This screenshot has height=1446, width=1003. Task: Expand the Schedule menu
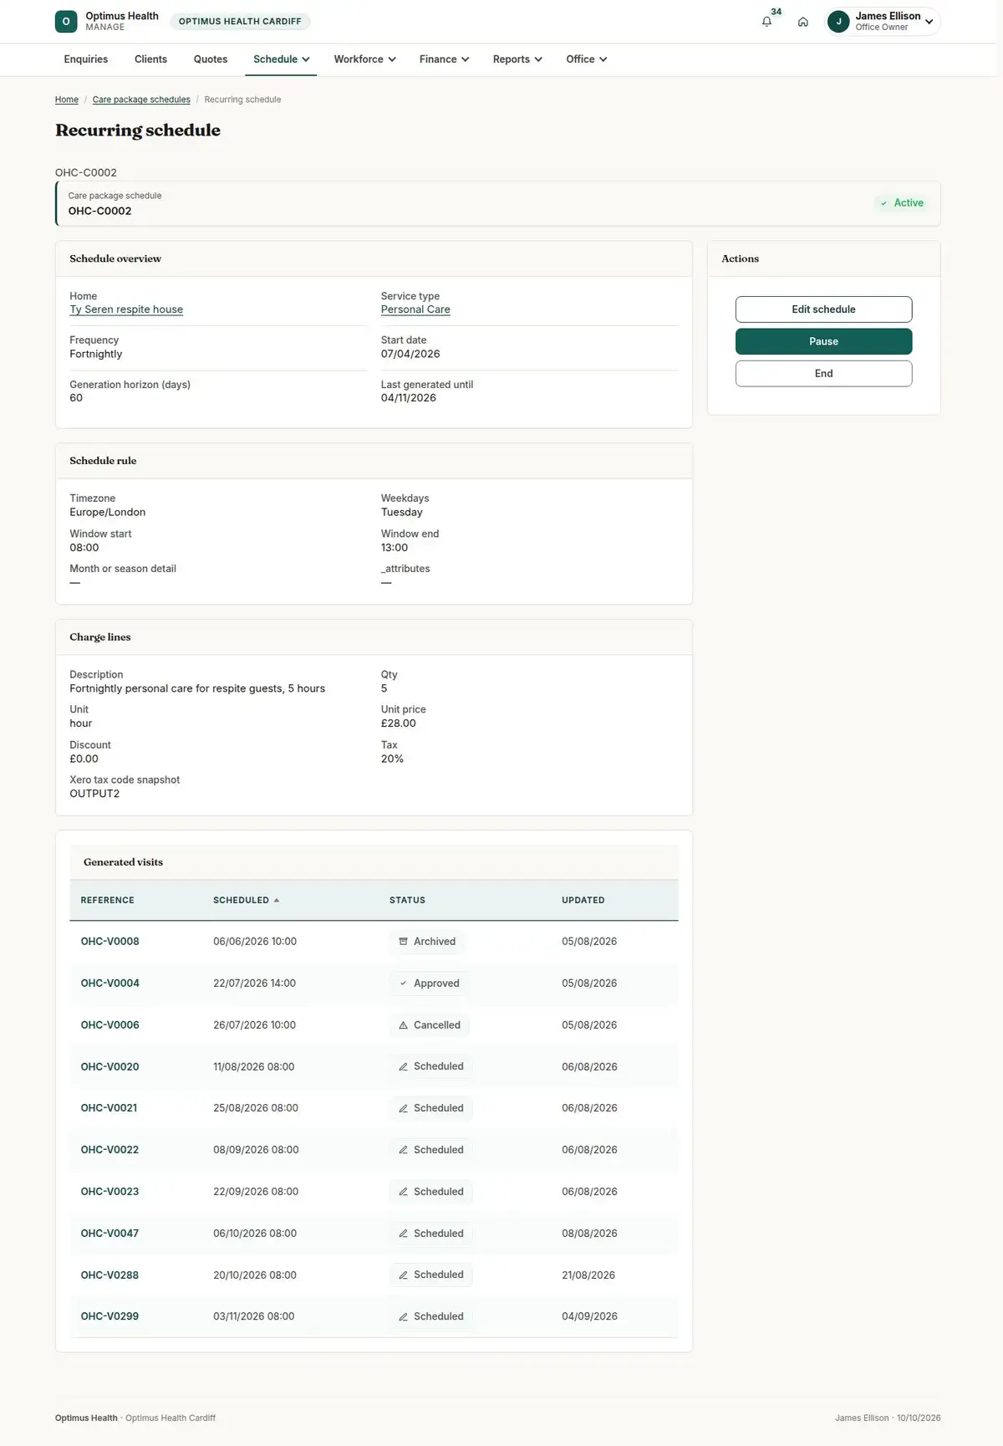pyautogui.click(x=282, y=59)
